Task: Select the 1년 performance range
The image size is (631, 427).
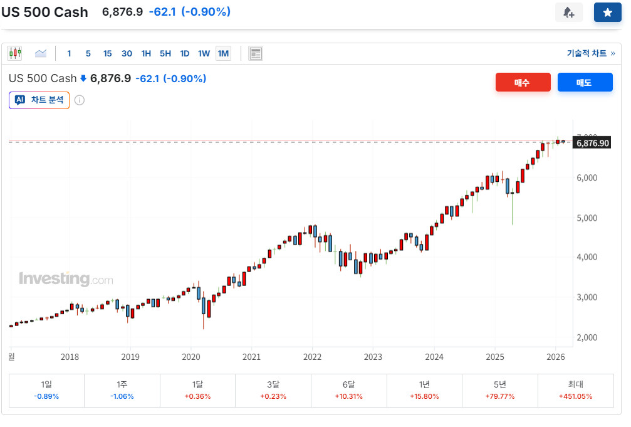Action: click(x=424, y=390)
